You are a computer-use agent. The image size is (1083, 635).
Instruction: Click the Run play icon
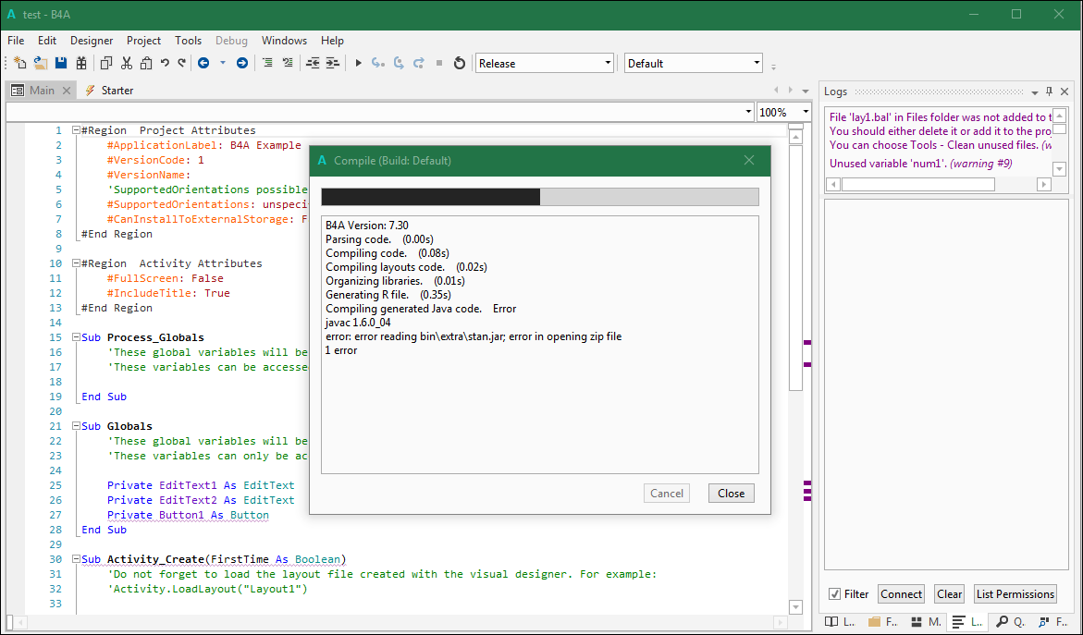(x=358, y=63)
